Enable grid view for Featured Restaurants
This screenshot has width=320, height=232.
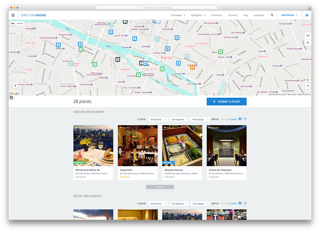coord(240,119)
